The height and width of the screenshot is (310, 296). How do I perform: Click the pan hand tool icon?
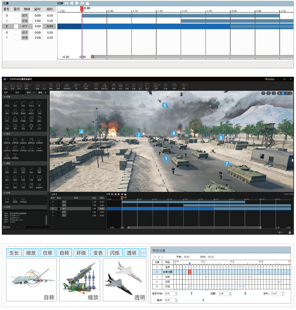[x=113, y=85]
